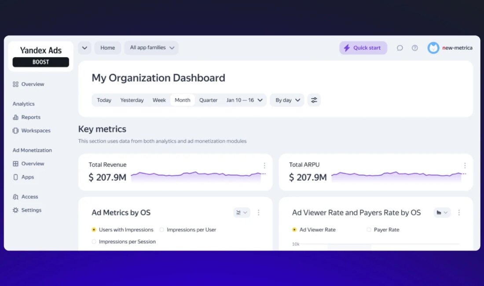Click the new-metrica cat avatar
Image resolution: width=484 pixels, height=286 pixels.
tap(433, 48)
